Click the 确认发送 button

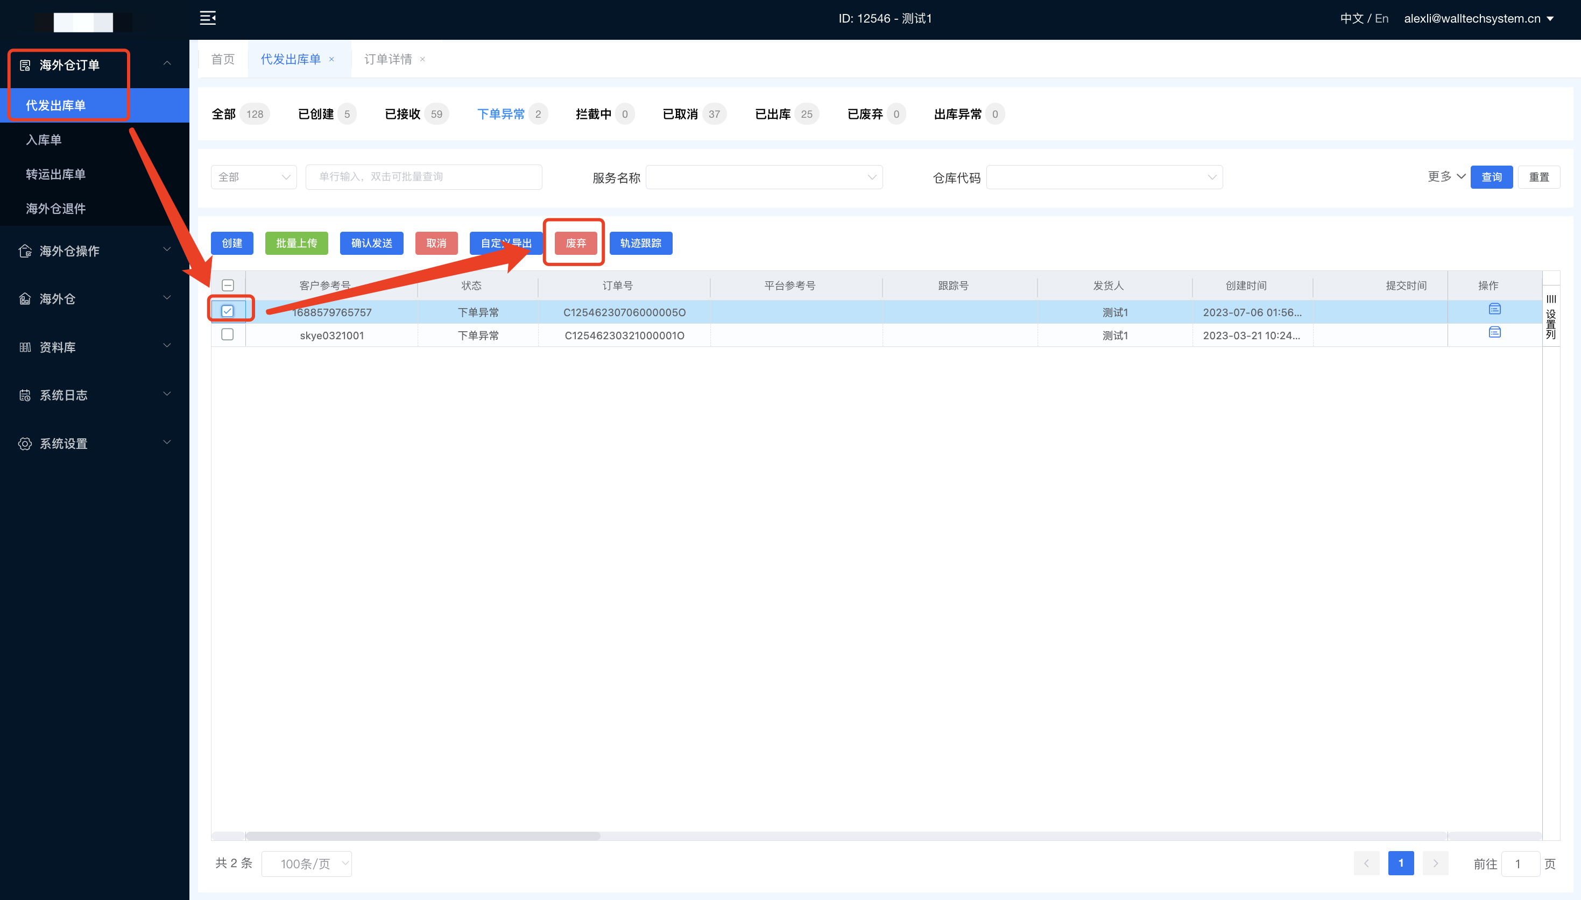tap(371, 244)
